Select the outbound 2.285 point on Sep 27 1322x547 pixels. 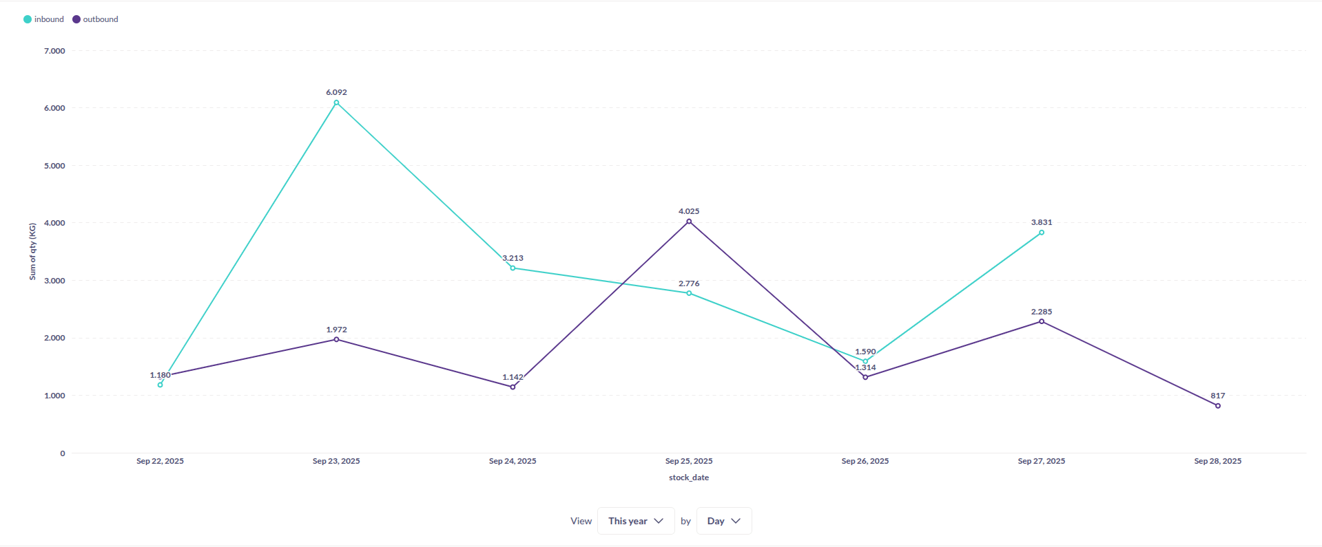click(x=1042, y=321)
